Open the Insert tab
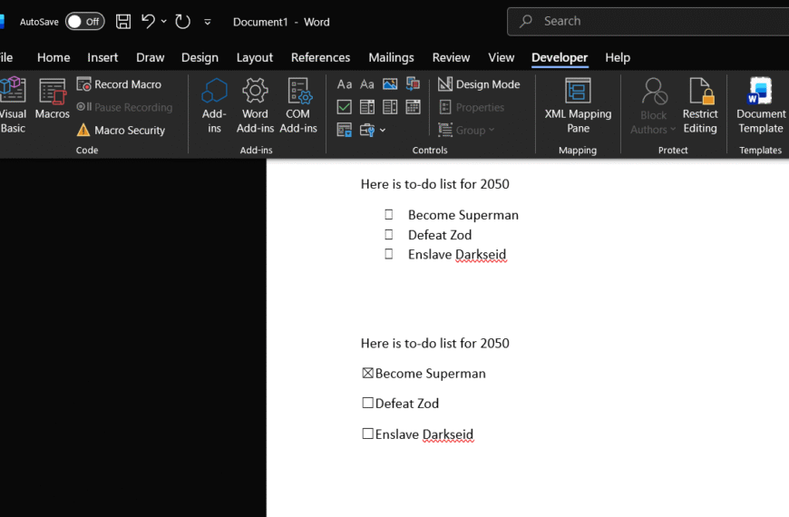 102,57
